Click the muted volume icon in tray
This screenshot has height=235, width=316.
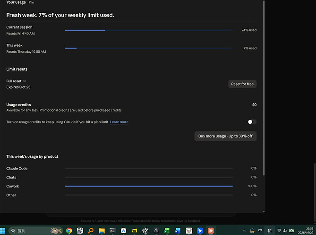click(285, 231)
